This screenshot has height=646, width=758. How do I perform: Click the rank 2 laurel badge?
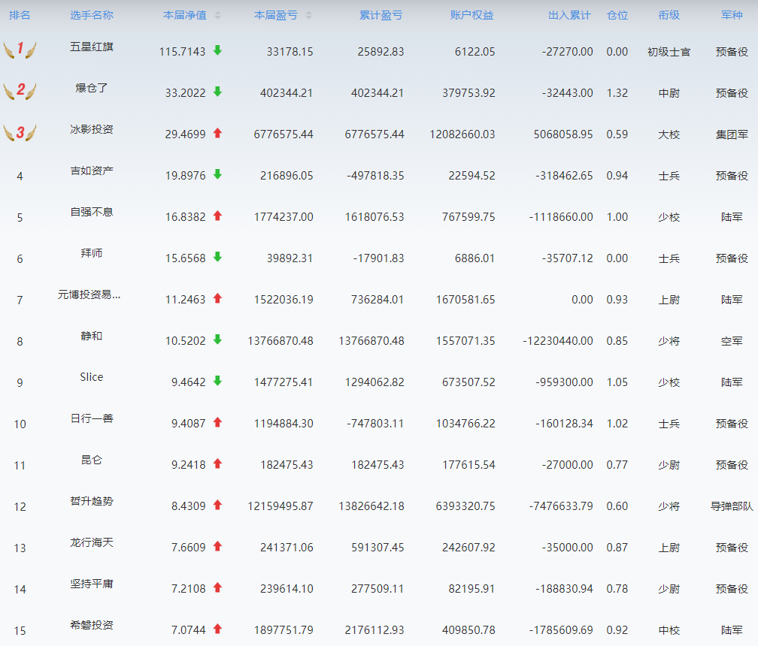coord(20,90)
